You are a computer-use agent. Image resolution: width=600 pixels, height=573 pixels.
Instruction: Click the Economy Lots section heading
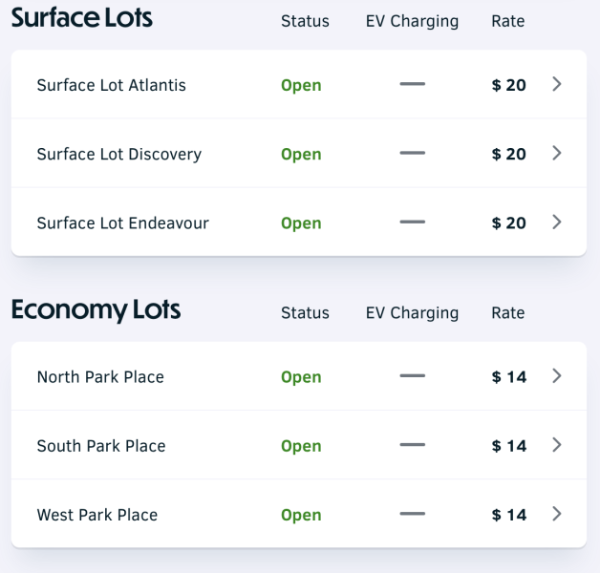(96, 310)
